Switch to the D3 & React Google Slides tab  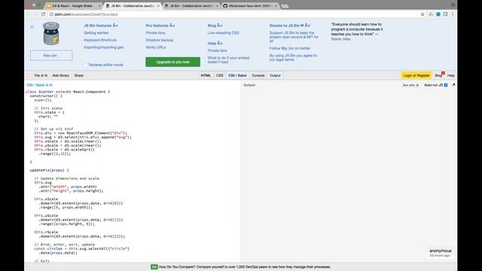[x=73, y=6]
